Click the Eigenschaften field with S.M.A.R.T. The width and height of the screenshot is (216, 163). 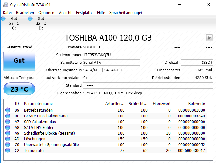(x=148, y=93)
